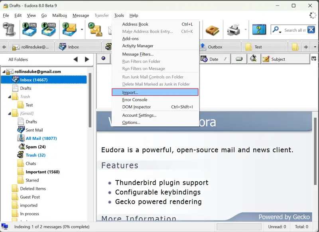Viewport: 319px width, 232px height.
Task: Click the Date column header
Action: tap(215, 59)
